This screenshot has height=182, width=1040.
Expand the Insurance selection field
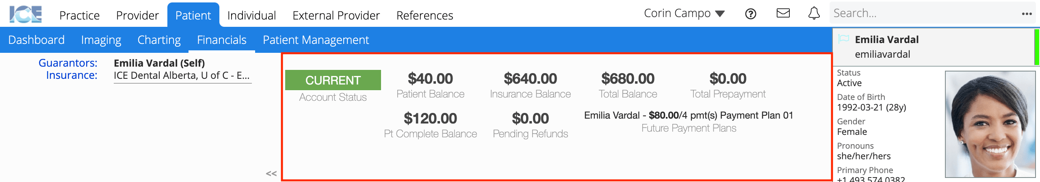pyautogui.click(x=182, y=76)
